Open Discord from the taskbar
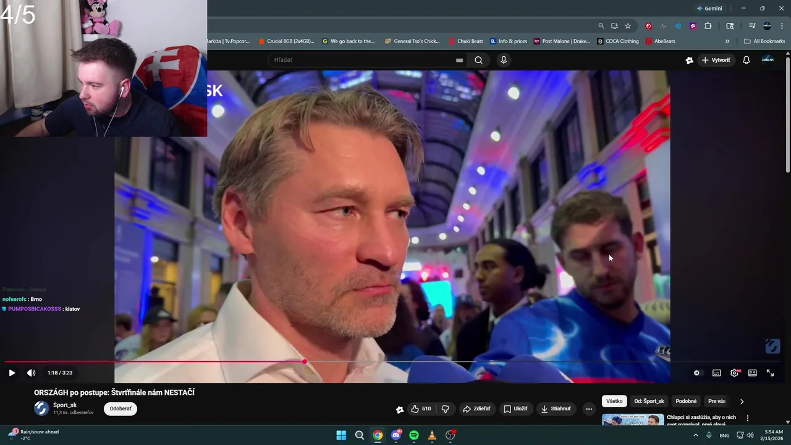Screen dimensions: 791x445 [396, 435]
